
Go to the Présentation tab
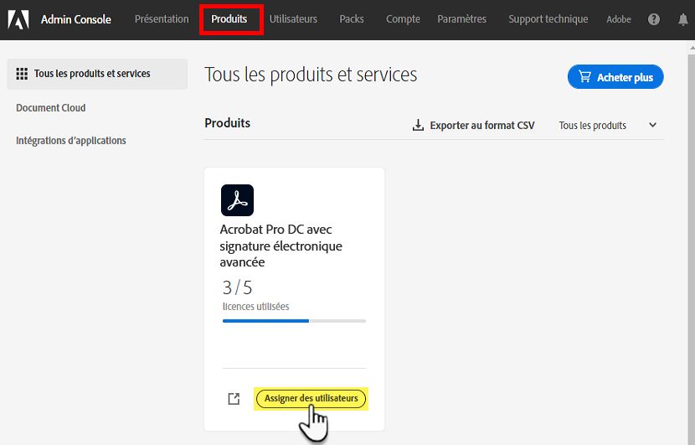click(x=162, y=19)
